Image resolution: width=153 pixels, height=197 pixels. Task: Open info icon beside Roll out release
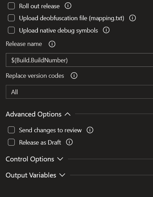68,6
